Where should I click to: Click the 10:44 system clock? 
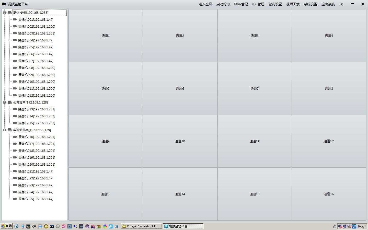361,226
